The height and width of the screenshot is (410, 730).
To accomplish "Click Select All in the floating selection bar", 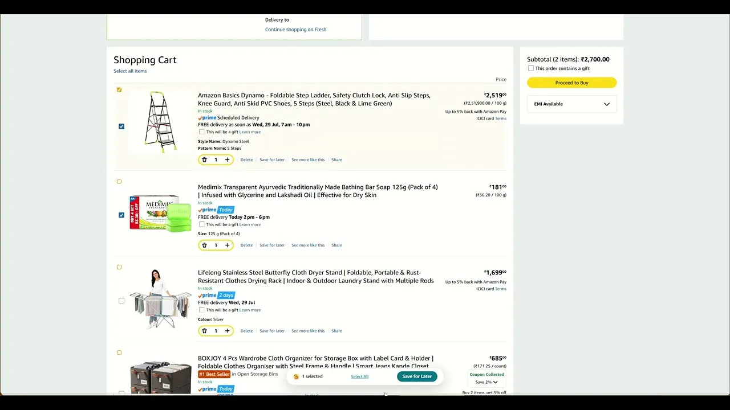I will (360, 376).
